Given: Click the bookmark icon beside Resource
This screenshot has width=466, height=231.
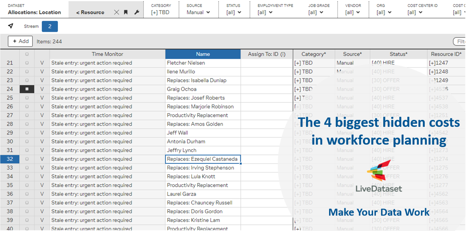Looking at the screenshot, I should coord(126,12).
